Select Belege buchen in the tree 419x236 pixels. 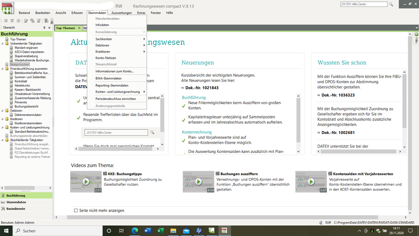tap(20, 65)
